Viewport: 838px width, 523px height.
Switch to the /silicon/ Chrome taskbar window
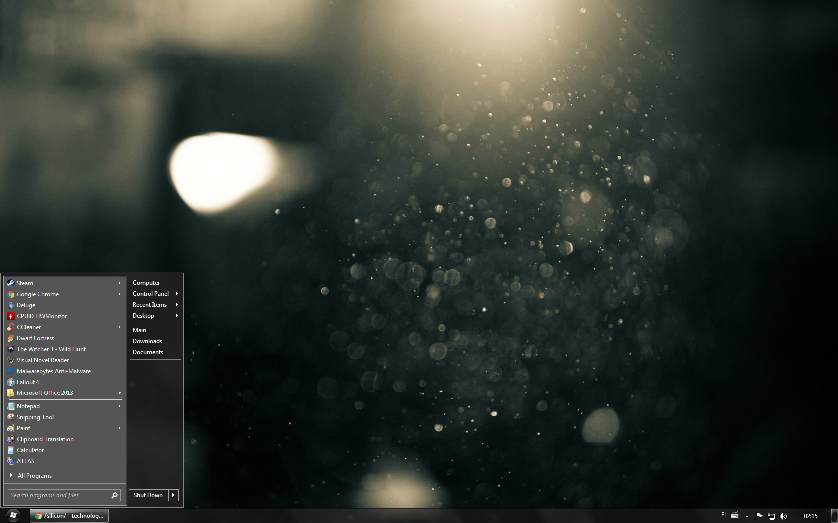pyautogui.click(x=70, y=516)
